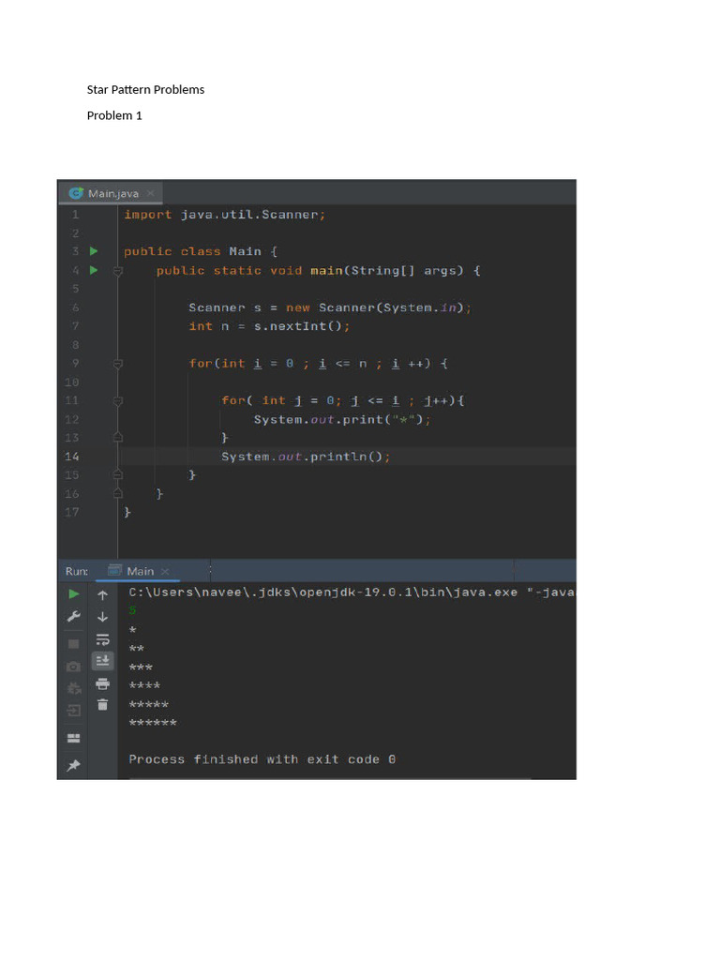The width and height of the screenshot is (720, 960).
Task: Click the Up the Stack Trace arrow
Action: pyautogui.click(x=103, y=594)
